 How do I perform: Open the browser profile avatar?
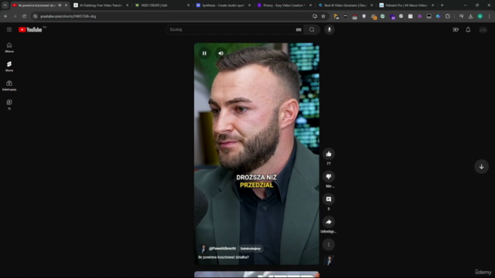[x=480, y=16]
